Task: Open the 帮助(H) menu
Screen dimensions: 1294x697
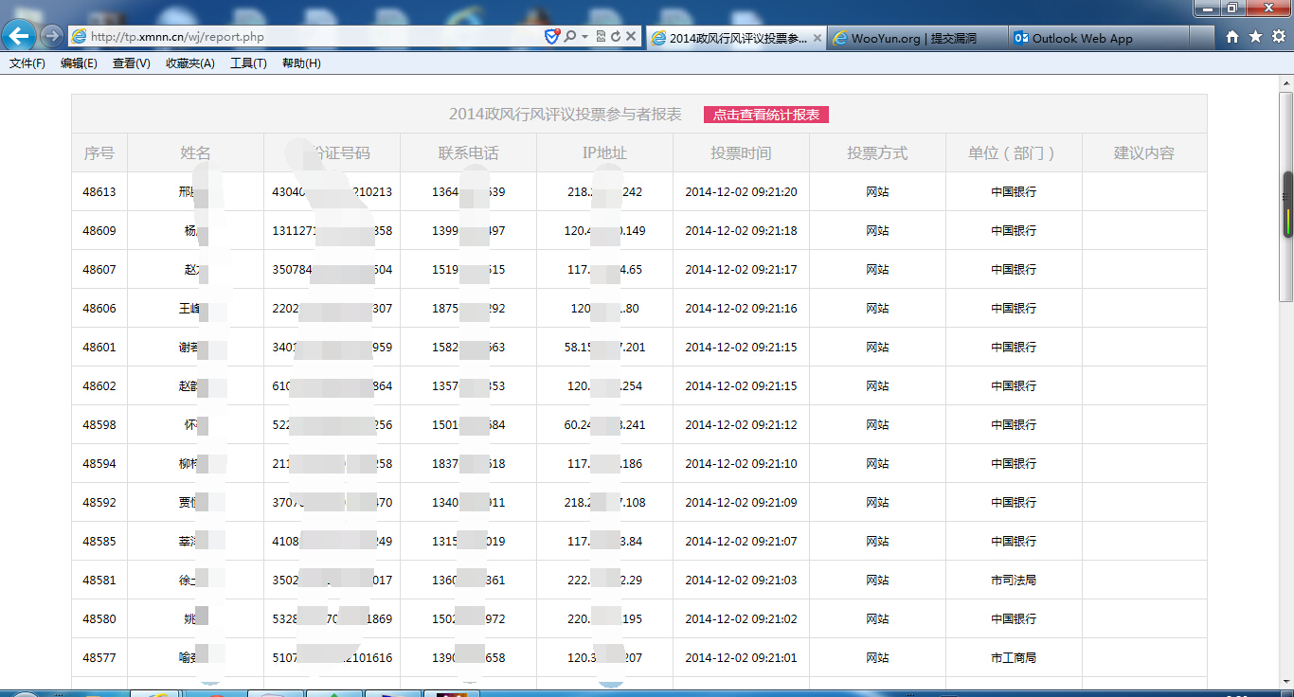Action: (x=301, y=63)
